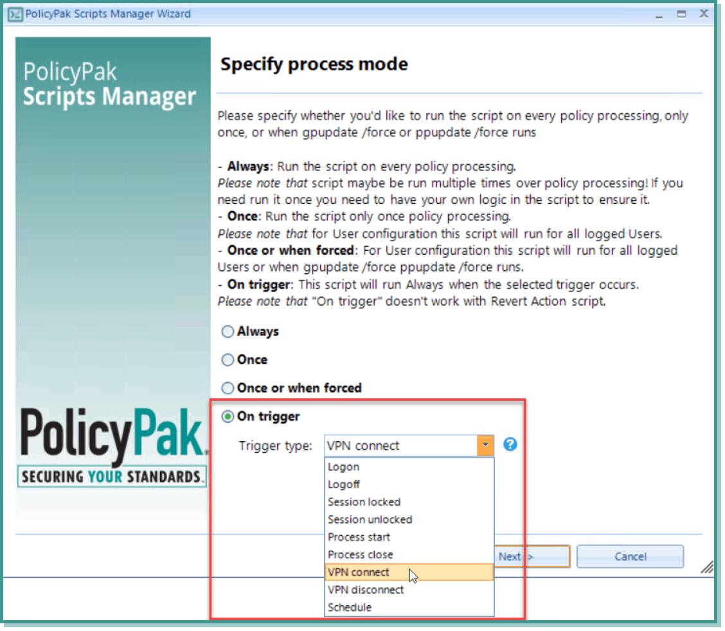Select Process close trigger
Viewport: 725px width, 631px height.
click(409, 555)
